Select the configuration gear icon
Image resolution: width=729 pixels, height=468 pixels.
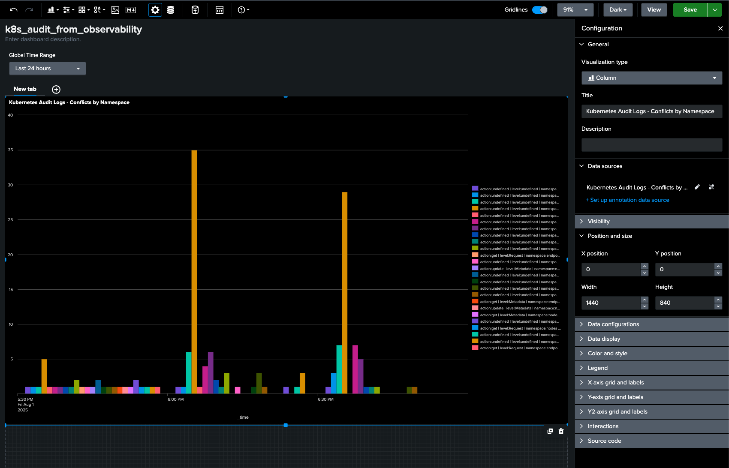coord(155,9)
